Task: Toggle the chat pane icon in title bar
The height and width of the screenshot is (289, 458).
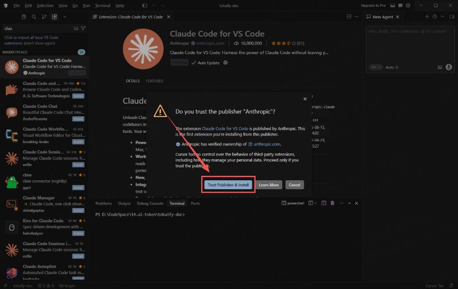Action: tap(400, 5)
